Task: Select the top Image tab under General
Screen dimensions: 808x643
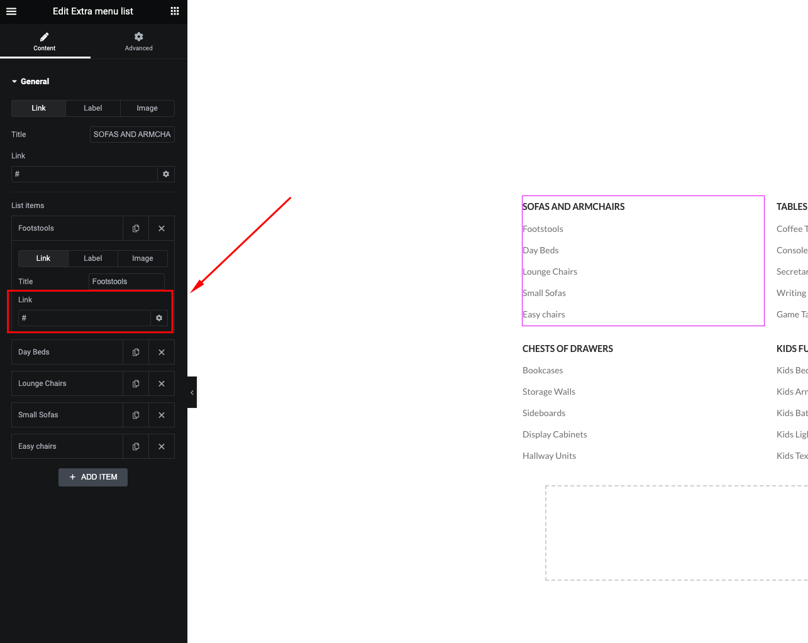Action: pyautogui.click(x=147, y=108)
